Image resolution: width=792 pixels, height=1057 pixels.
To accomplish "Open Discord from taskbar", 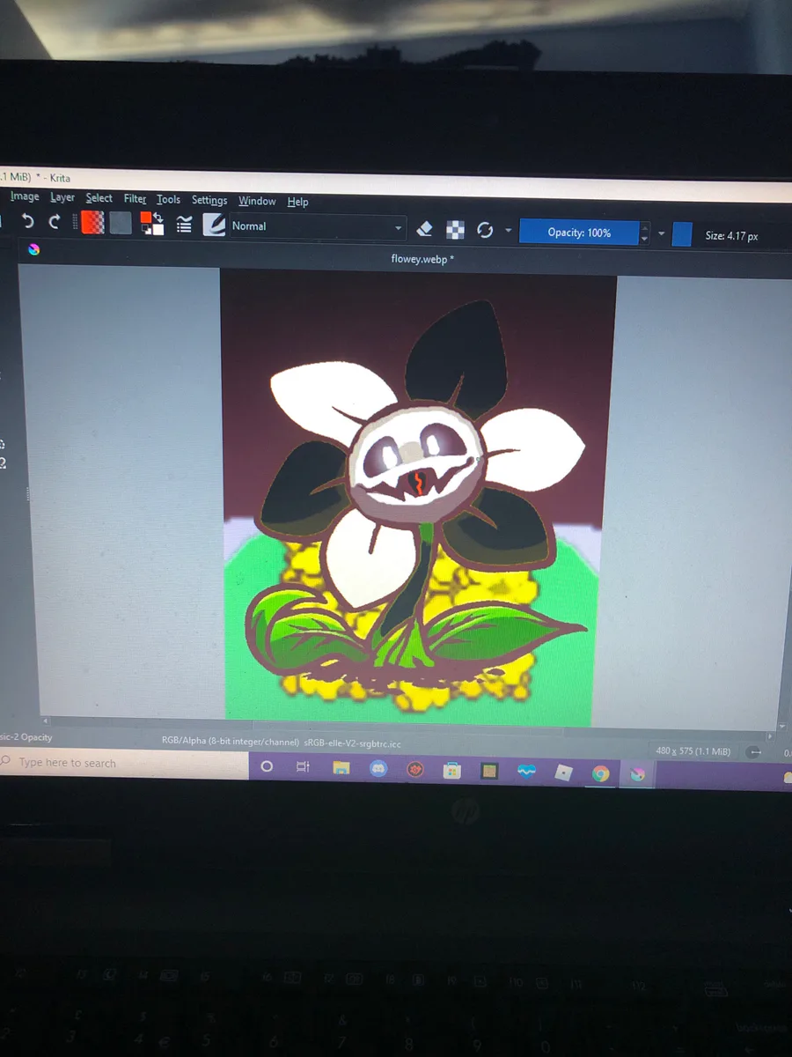I will pos(378,769).
